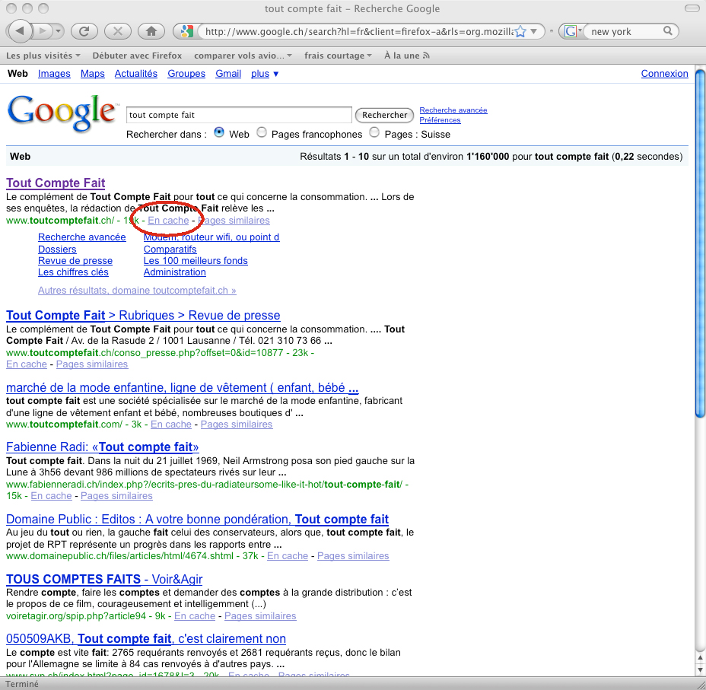Switch to the Groupes tab
The width and height of the screenshot is (706, 690).
click(186, 73)
